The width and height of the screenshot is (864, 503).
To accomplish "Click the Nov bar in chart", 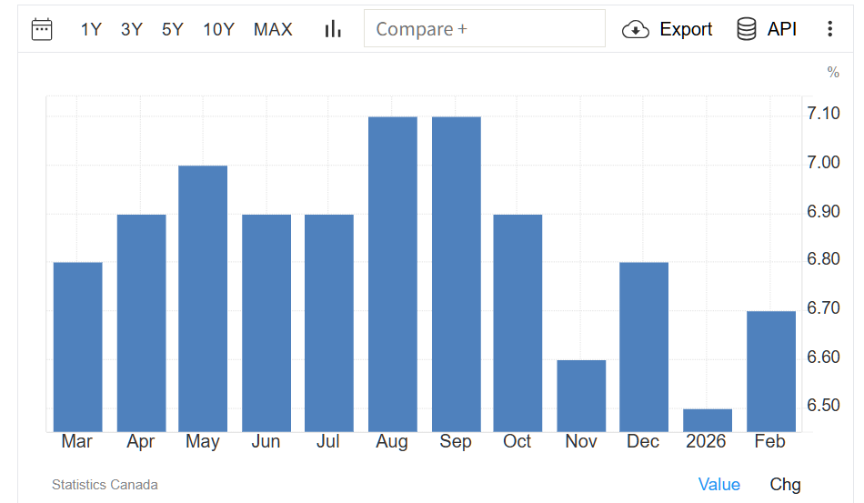I will pyautogui.click(x=581, y=396).
